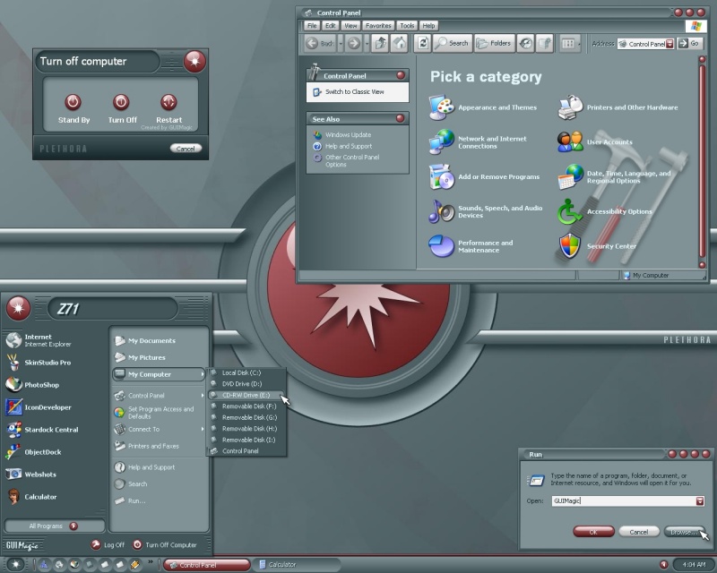717x573 pixels.
Task: Open Network and Internet Connections icon
Action: (441, 141)
